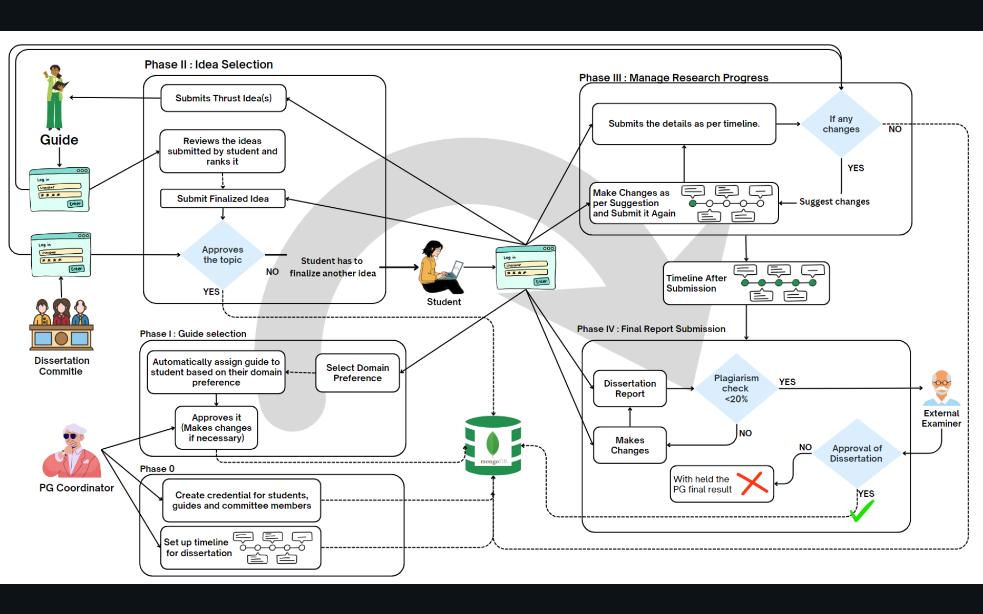Click the 'Timeline After Submission' progress graphic
Viewport: 983px width, 614px height.
click(x=778, y=283)
